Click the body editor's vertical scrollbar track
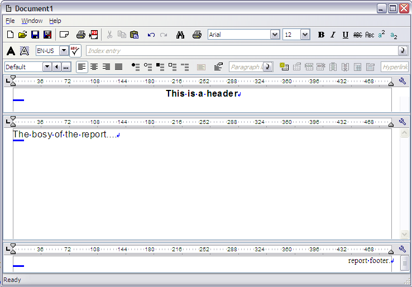The height and width of the screenshot is (287, 412). pyautogui.click(x=404, y=184)
